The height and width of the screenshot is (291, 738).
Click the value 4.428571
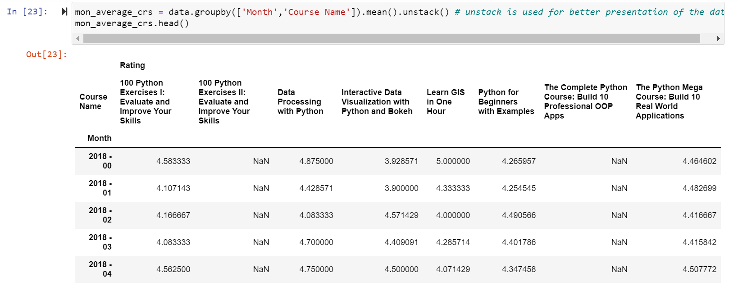coord(316,188)
